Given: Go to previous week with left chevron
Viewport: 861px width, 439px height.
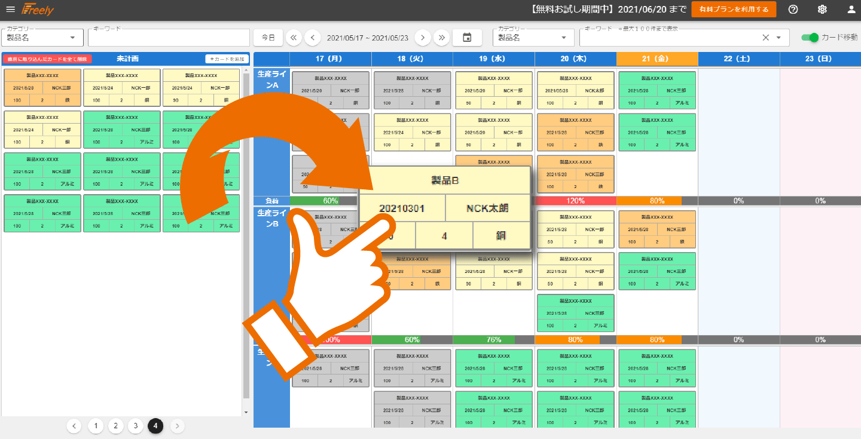Looking at the screenshot, I should pyautogui.click(x=312, y=38).
